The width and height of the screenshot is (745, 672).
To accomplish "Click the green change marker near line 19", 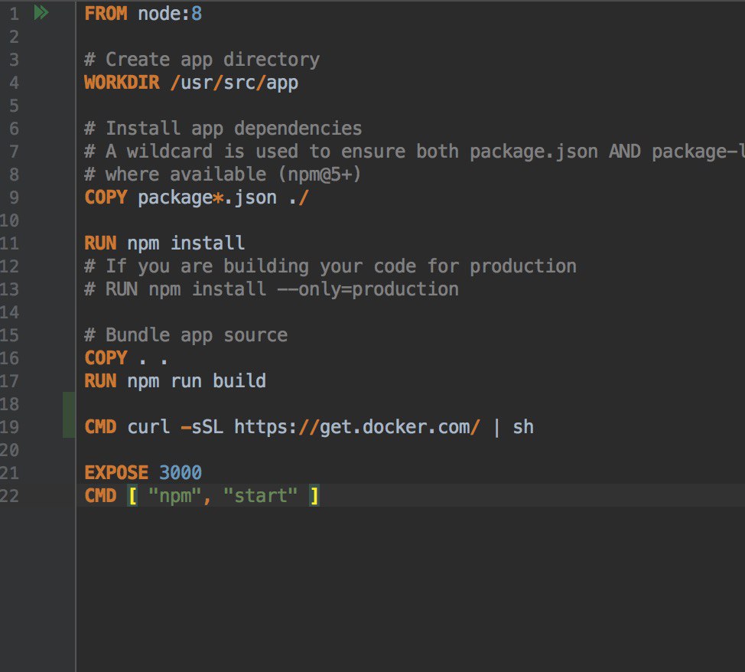I will (69, 415).
